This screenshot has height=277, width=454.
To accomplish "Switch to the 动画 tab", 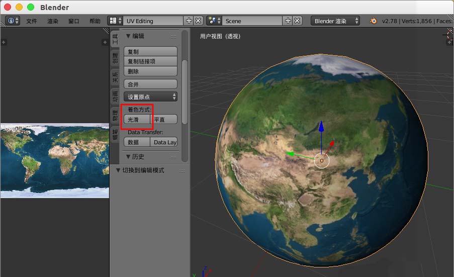I will (115, 96).
